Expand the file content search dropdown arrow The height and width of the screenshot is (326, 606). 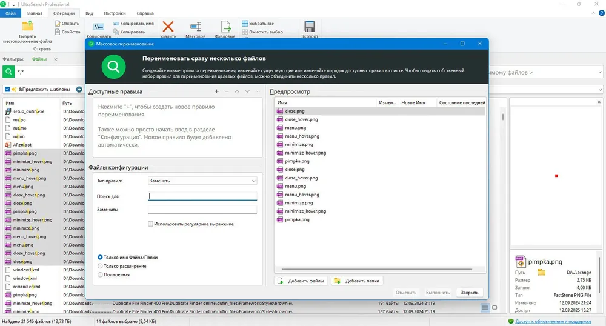click(x=600, y=72)
